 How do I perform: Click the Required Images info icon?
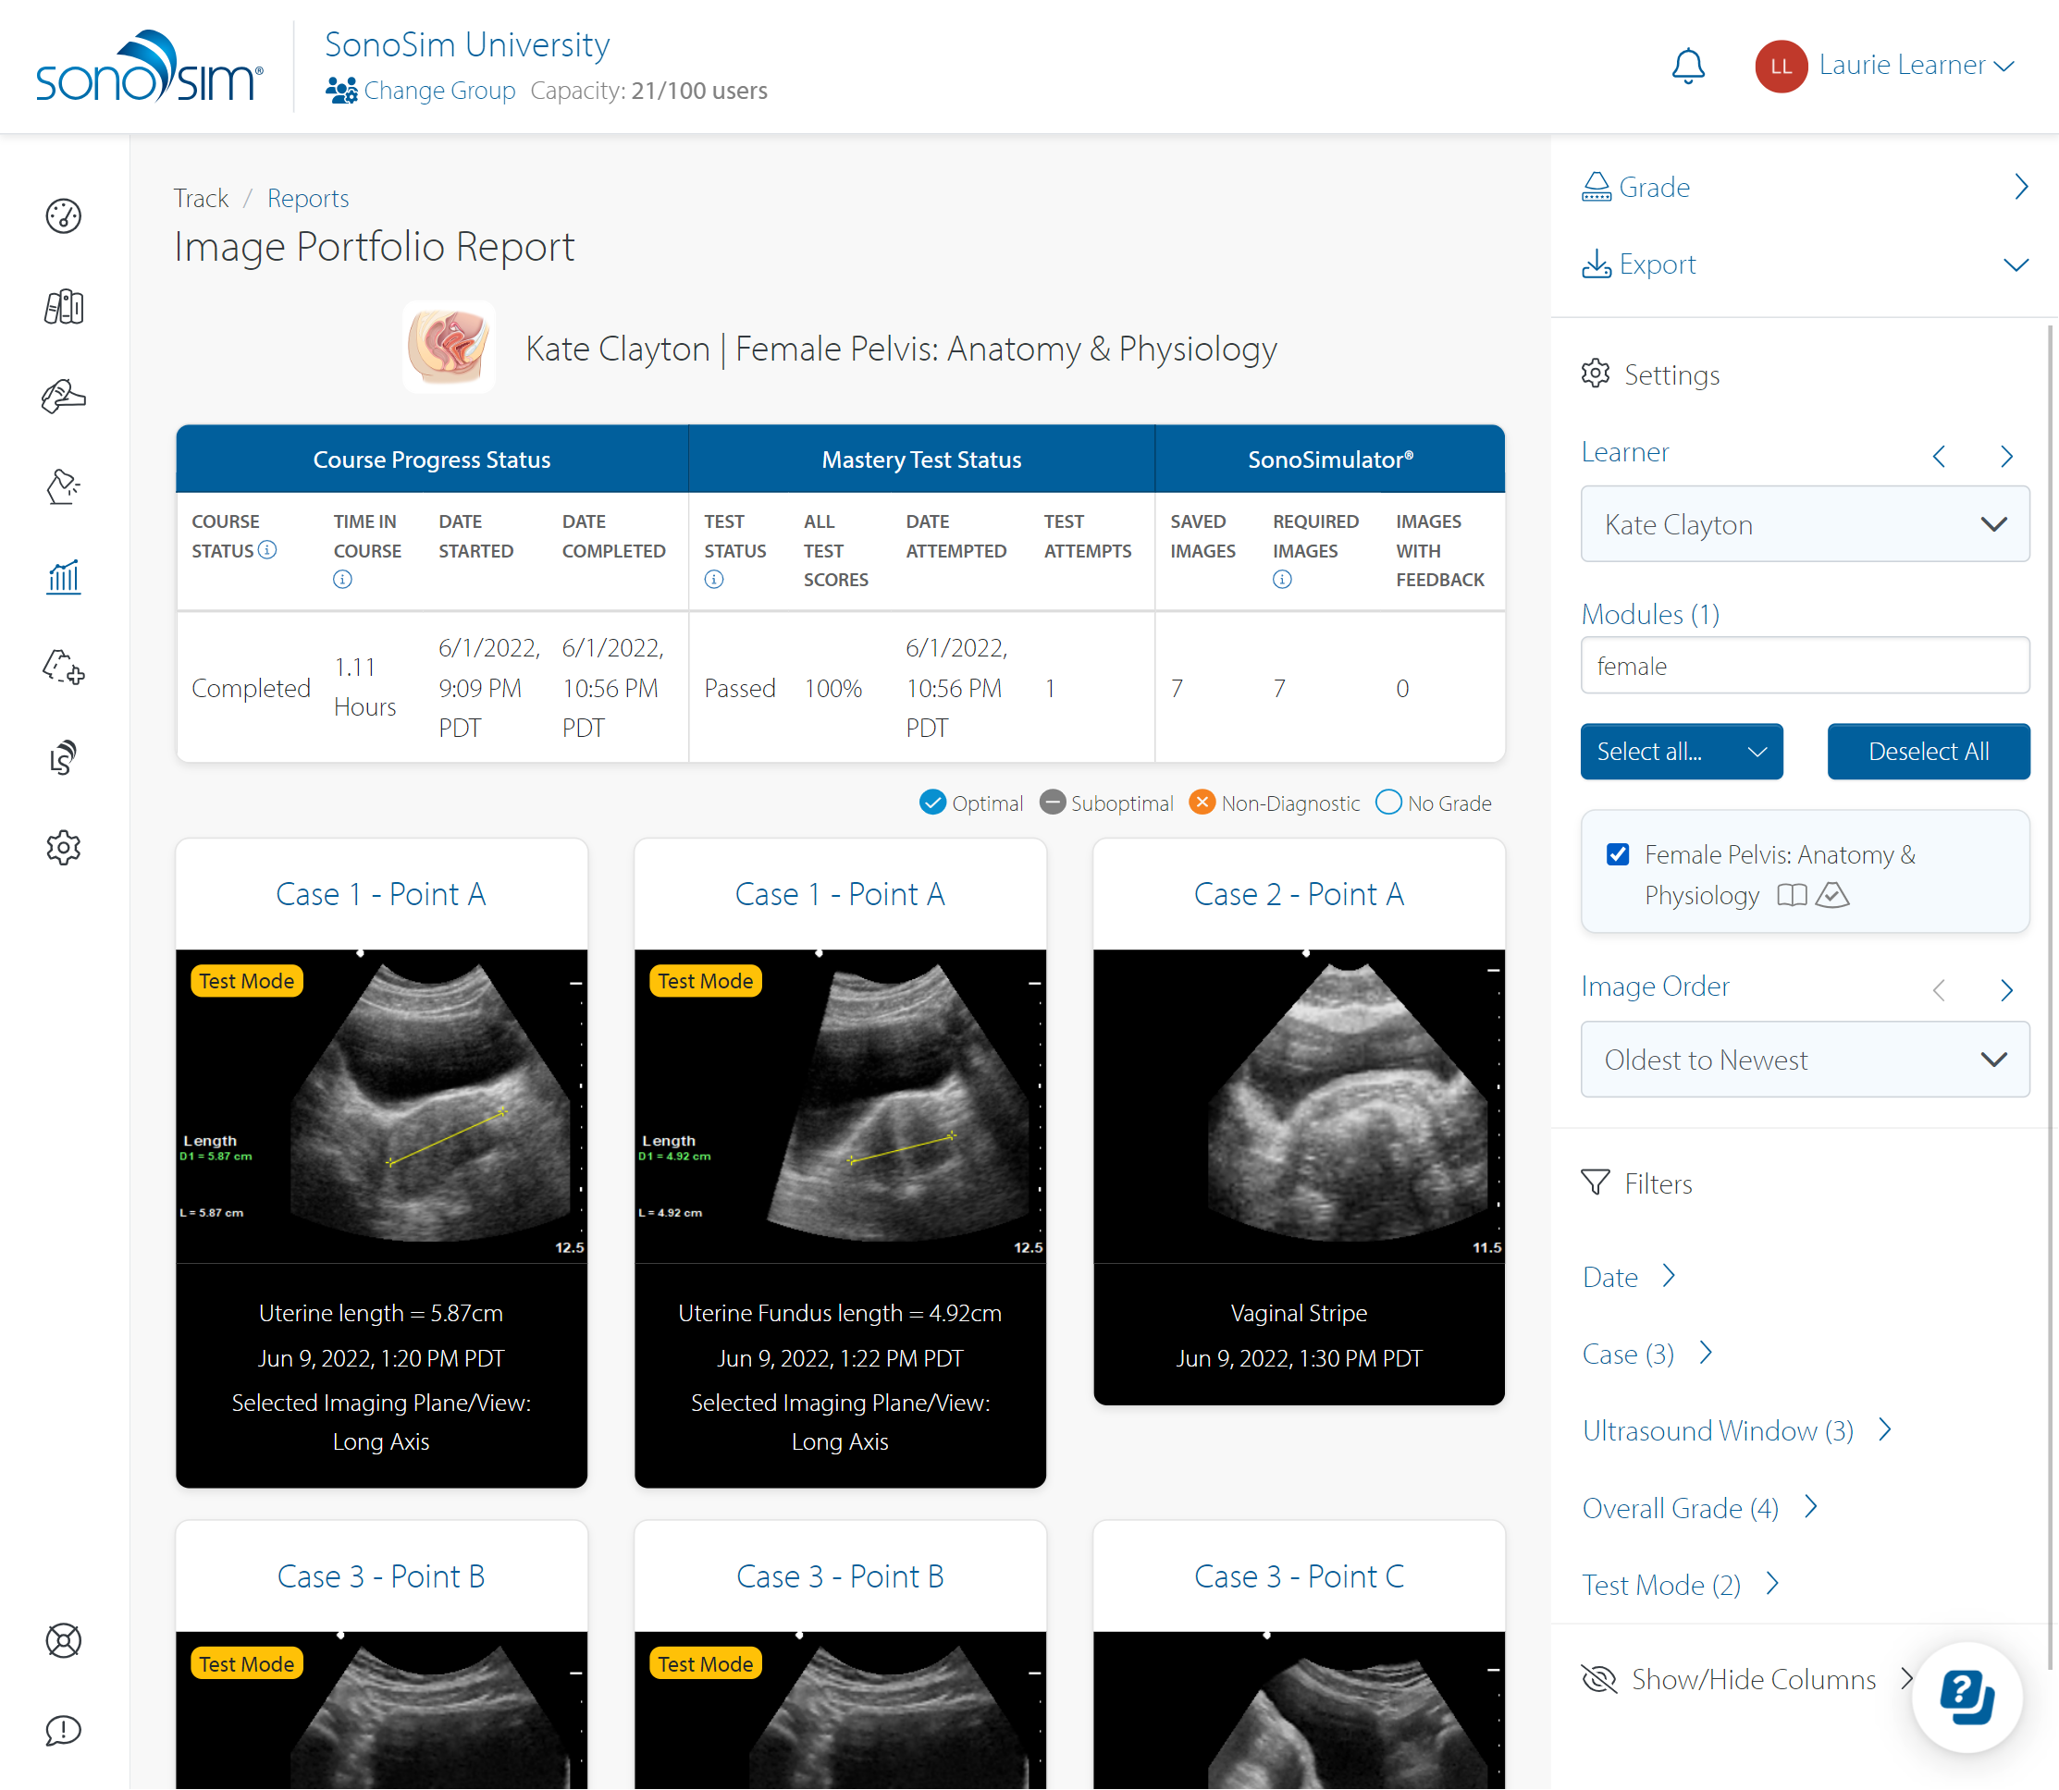click(1282, 580)
